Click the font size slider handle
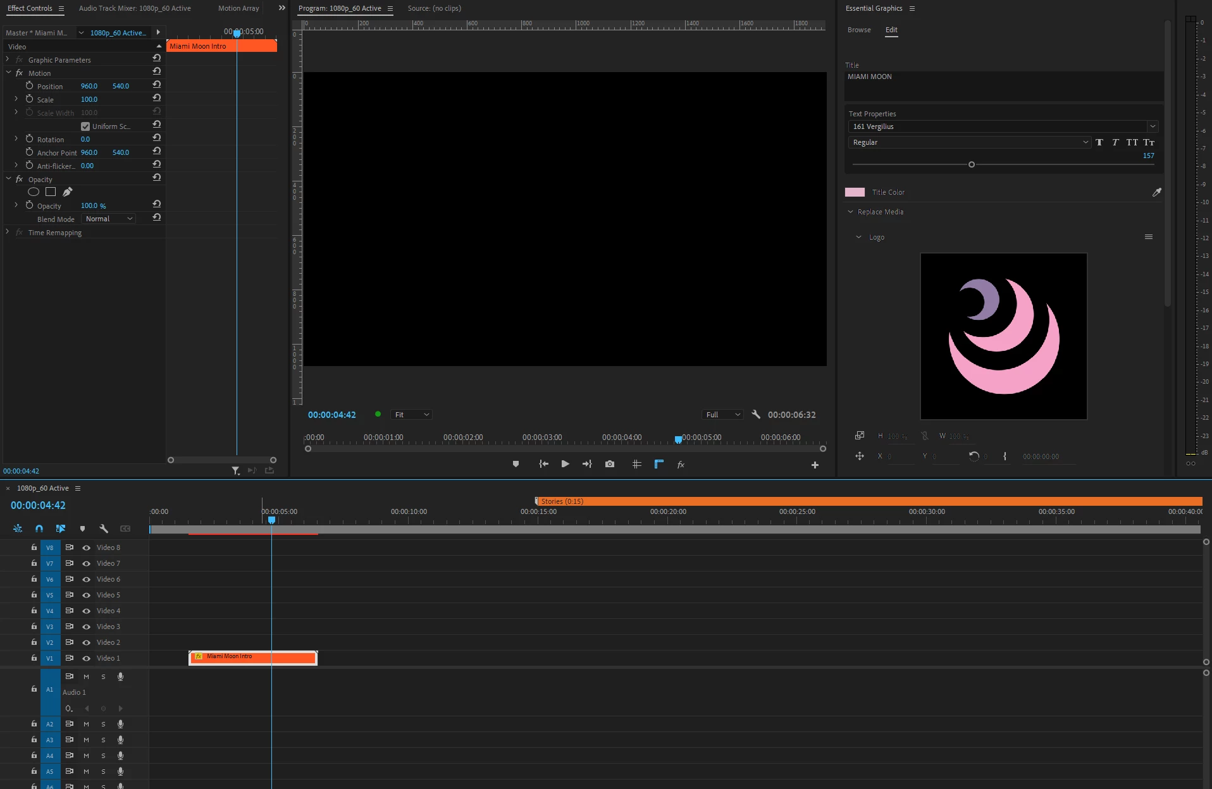Viewport: 1212px width, 789px height. 972,164
